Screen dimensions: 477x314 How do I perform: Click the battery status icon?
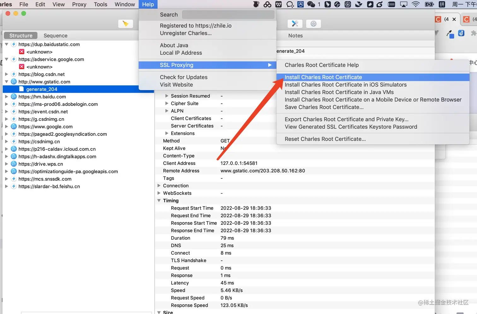tap(429, 4)
